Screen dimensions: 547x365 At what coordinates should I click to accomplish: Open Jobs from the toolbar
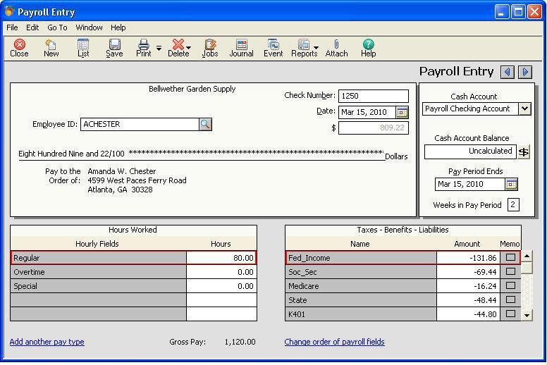[x=210, y=48]
